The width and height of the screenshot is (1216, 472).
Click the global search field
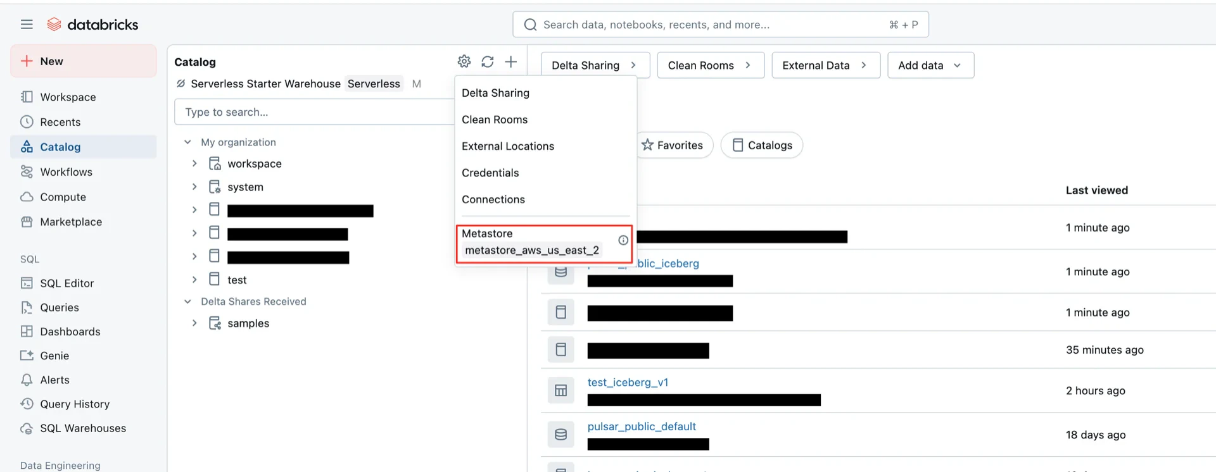[x=721, y=25]
